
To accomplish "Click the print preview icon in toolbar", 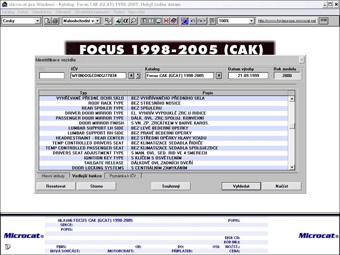I will point(47,21).
